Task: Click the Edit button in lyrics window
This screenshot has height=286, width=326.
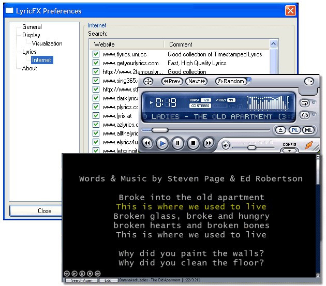Action: (x=109, y=280)
